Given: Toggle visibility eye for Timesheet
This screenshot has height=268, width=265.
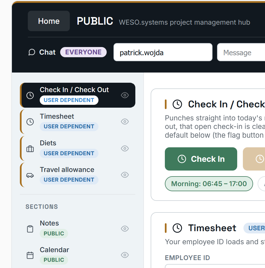Looking at the screenshot, I should pos(125,122).
